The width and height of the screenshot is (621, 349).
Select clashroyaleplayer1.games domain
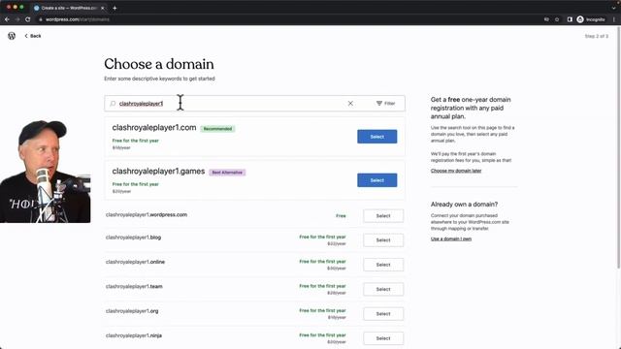tap(377, 180)
